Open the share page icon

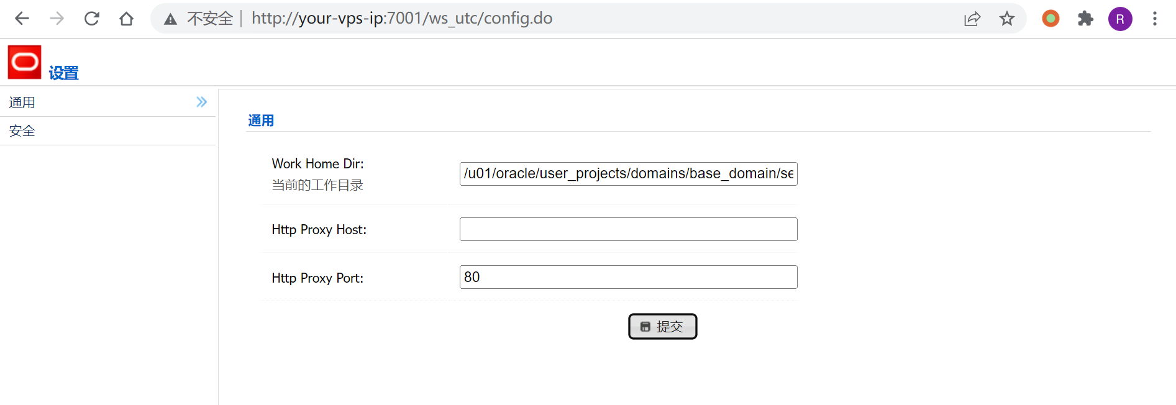[972, 19]
